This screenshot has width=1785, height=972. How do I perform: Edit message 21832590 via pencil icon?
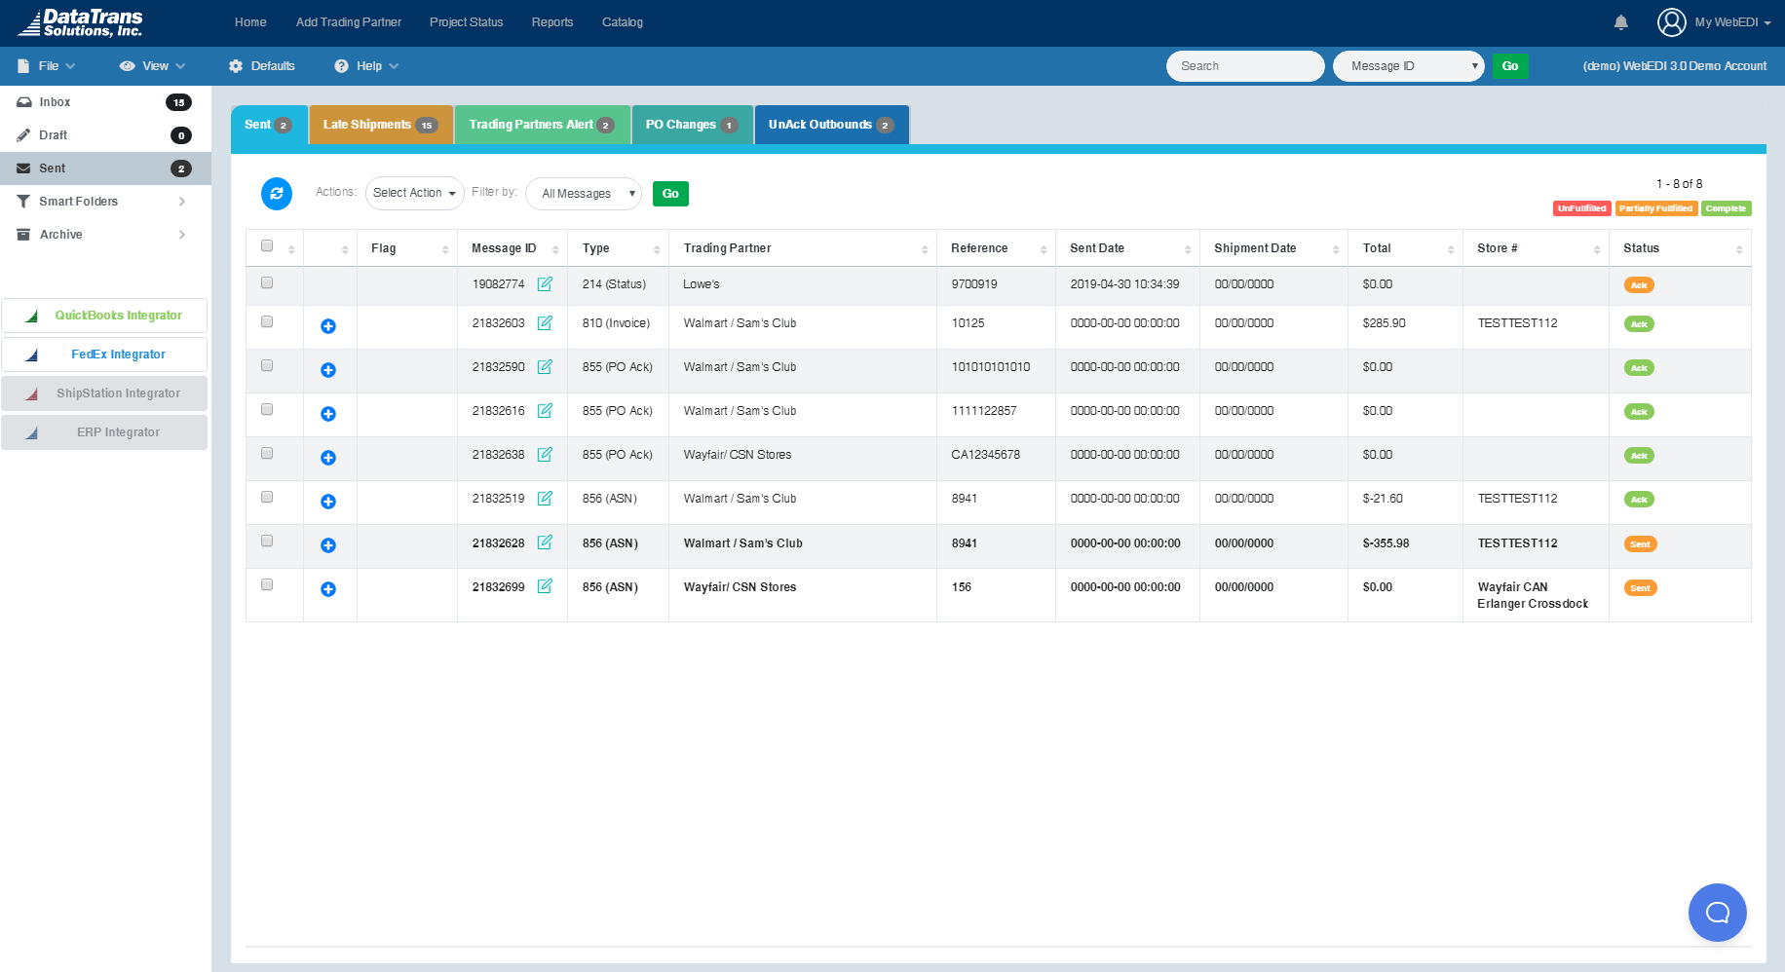coord(545,367)
